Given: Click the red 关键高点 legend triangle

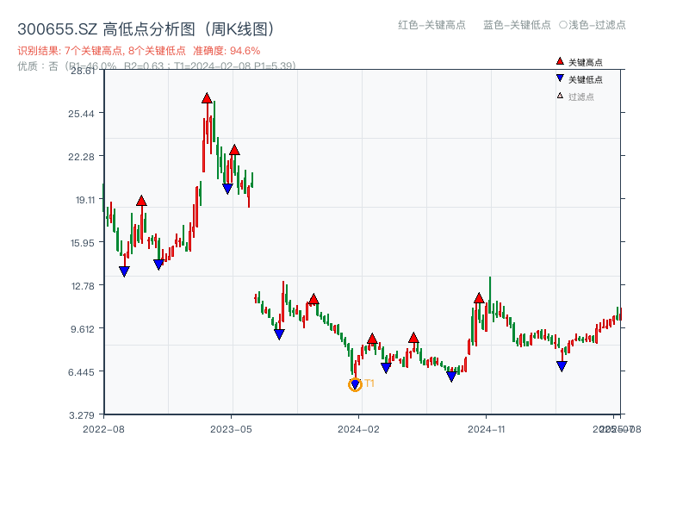Looking at the screenshot, I should [560, 61].
